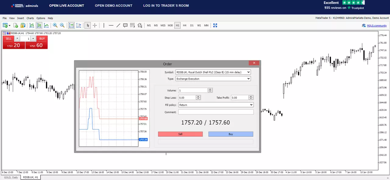The height and width of the screenshot is (180, 390).
Task: Toggle chart shift from right edge
Action: pos(79,26)
